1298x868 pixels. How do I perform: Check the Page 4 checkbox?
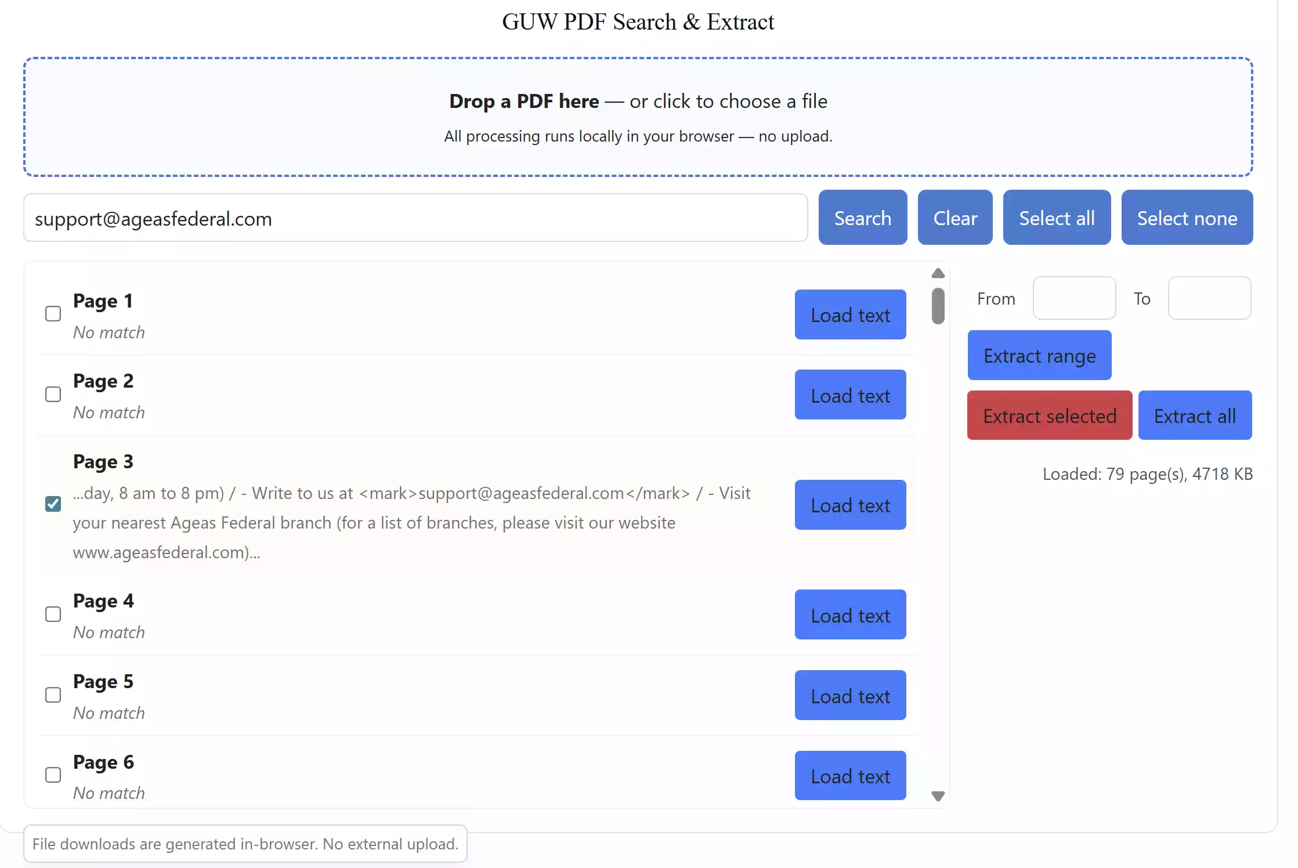(x=53, y=614)
